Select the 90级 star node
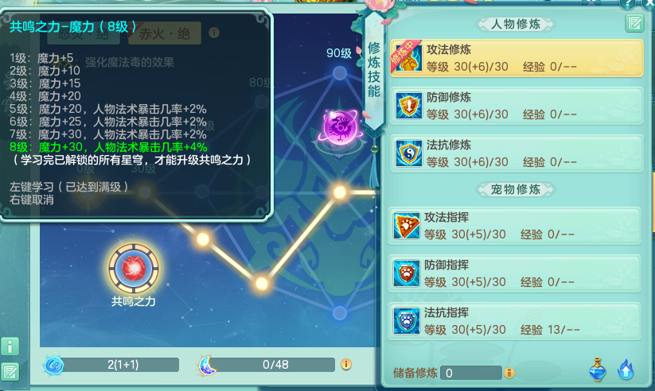655x391 pixels. 340,73
